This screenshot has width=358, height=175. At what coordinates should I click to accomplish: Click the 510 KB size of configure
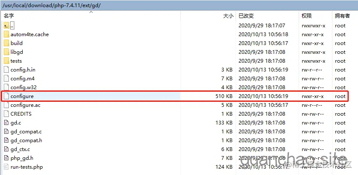(224, 96)
